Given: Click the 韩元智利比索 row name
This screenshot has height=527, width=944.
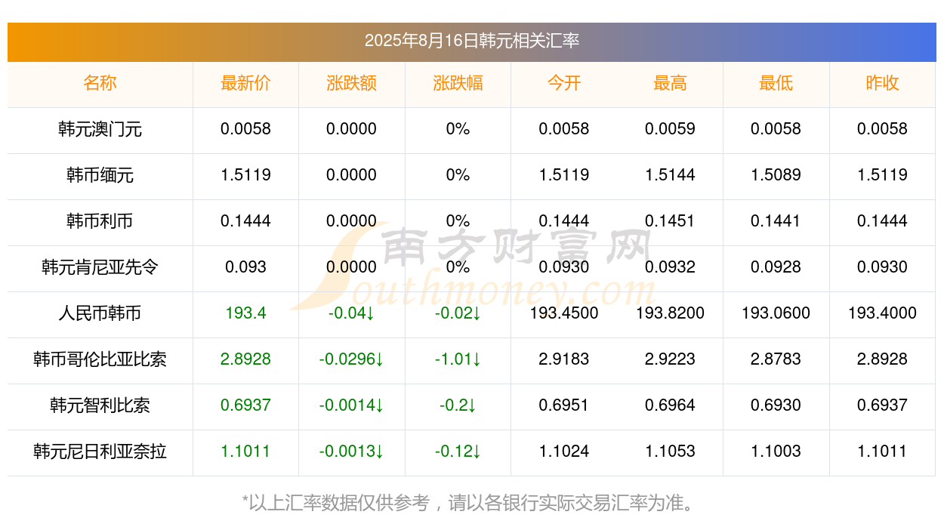Looking at the screenshot, I should coord(100,405).
